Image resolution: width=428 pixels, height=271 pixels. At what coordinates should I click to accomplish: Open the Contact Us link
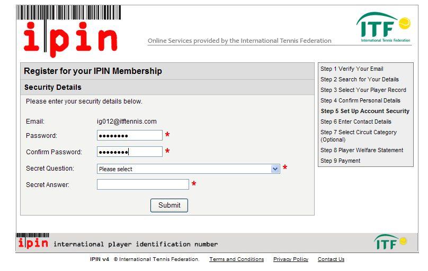[x=331, y=259]
